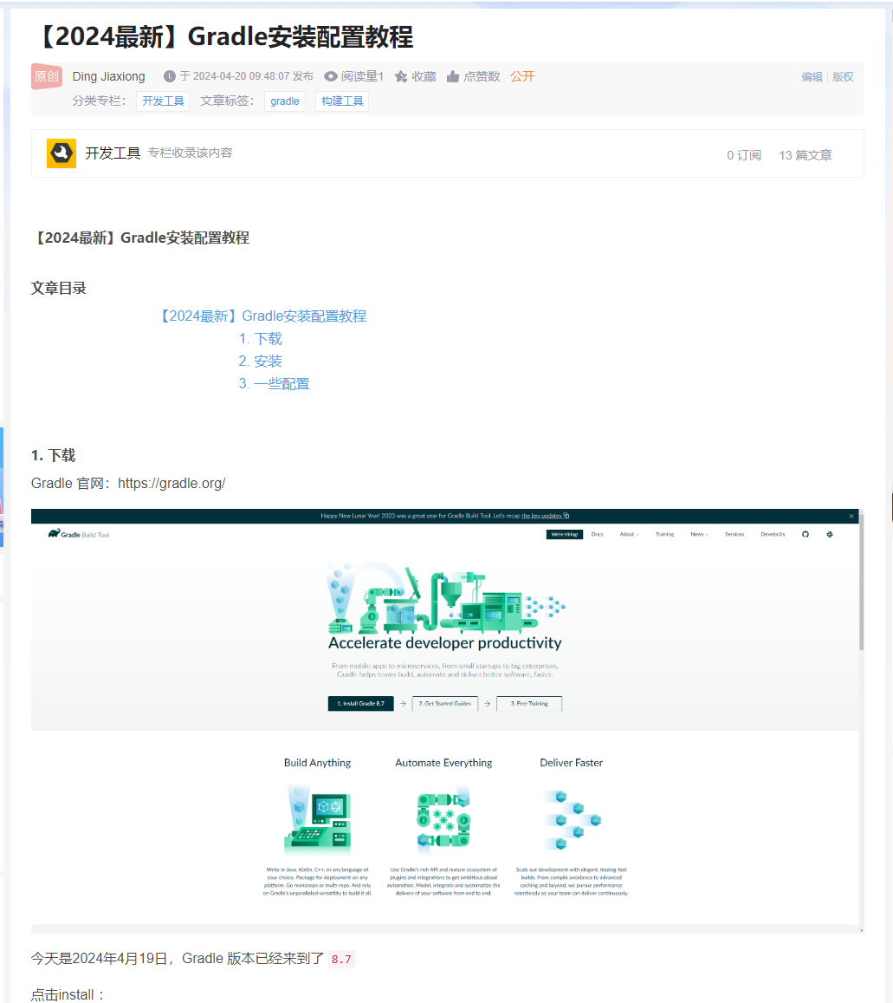The width and height of the screenshot is (893, 1003).
Task: Click the Gradle elephant logo in the embedded page
Action: tap(55, 533)
